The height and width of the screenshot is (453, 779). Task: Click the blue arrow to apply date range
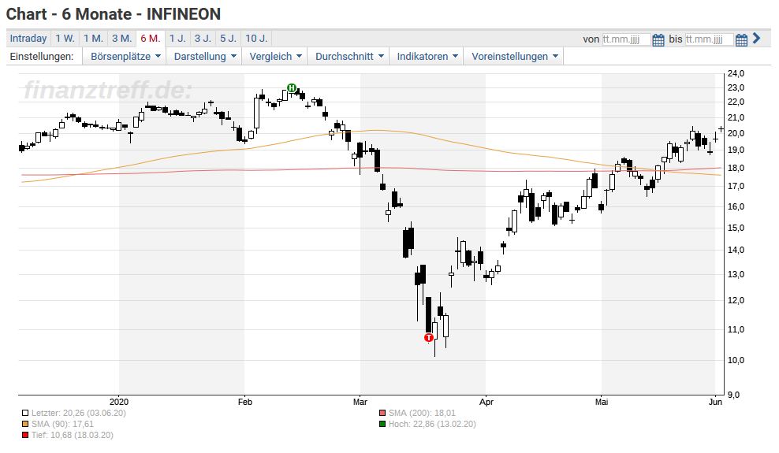[x=757, y=38]
